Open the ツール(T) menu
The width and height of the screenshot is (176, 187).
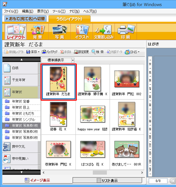59,11
